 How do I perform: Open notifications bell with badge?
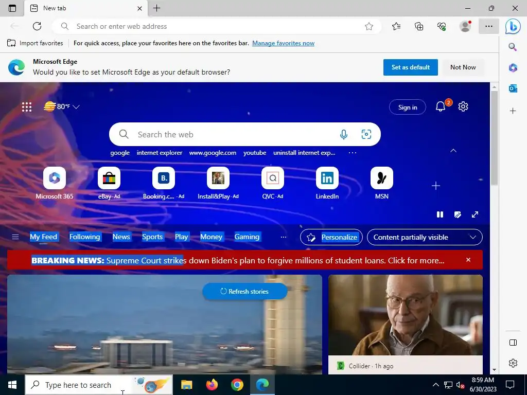point(441,106)
